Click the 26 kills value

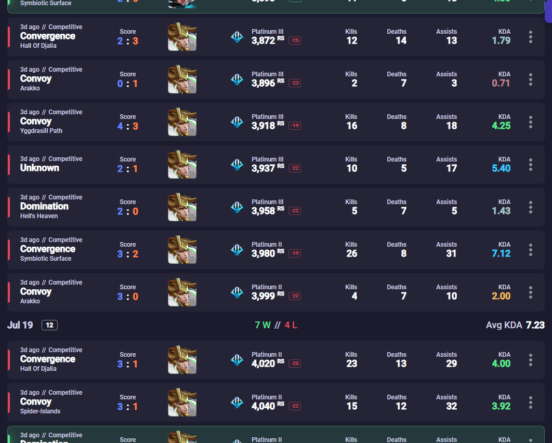point(351,253)
